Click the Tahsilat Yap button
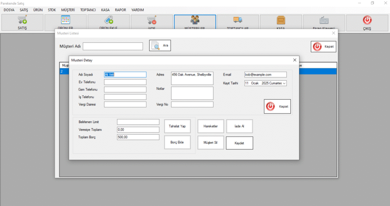 click(x=177, y=126)
